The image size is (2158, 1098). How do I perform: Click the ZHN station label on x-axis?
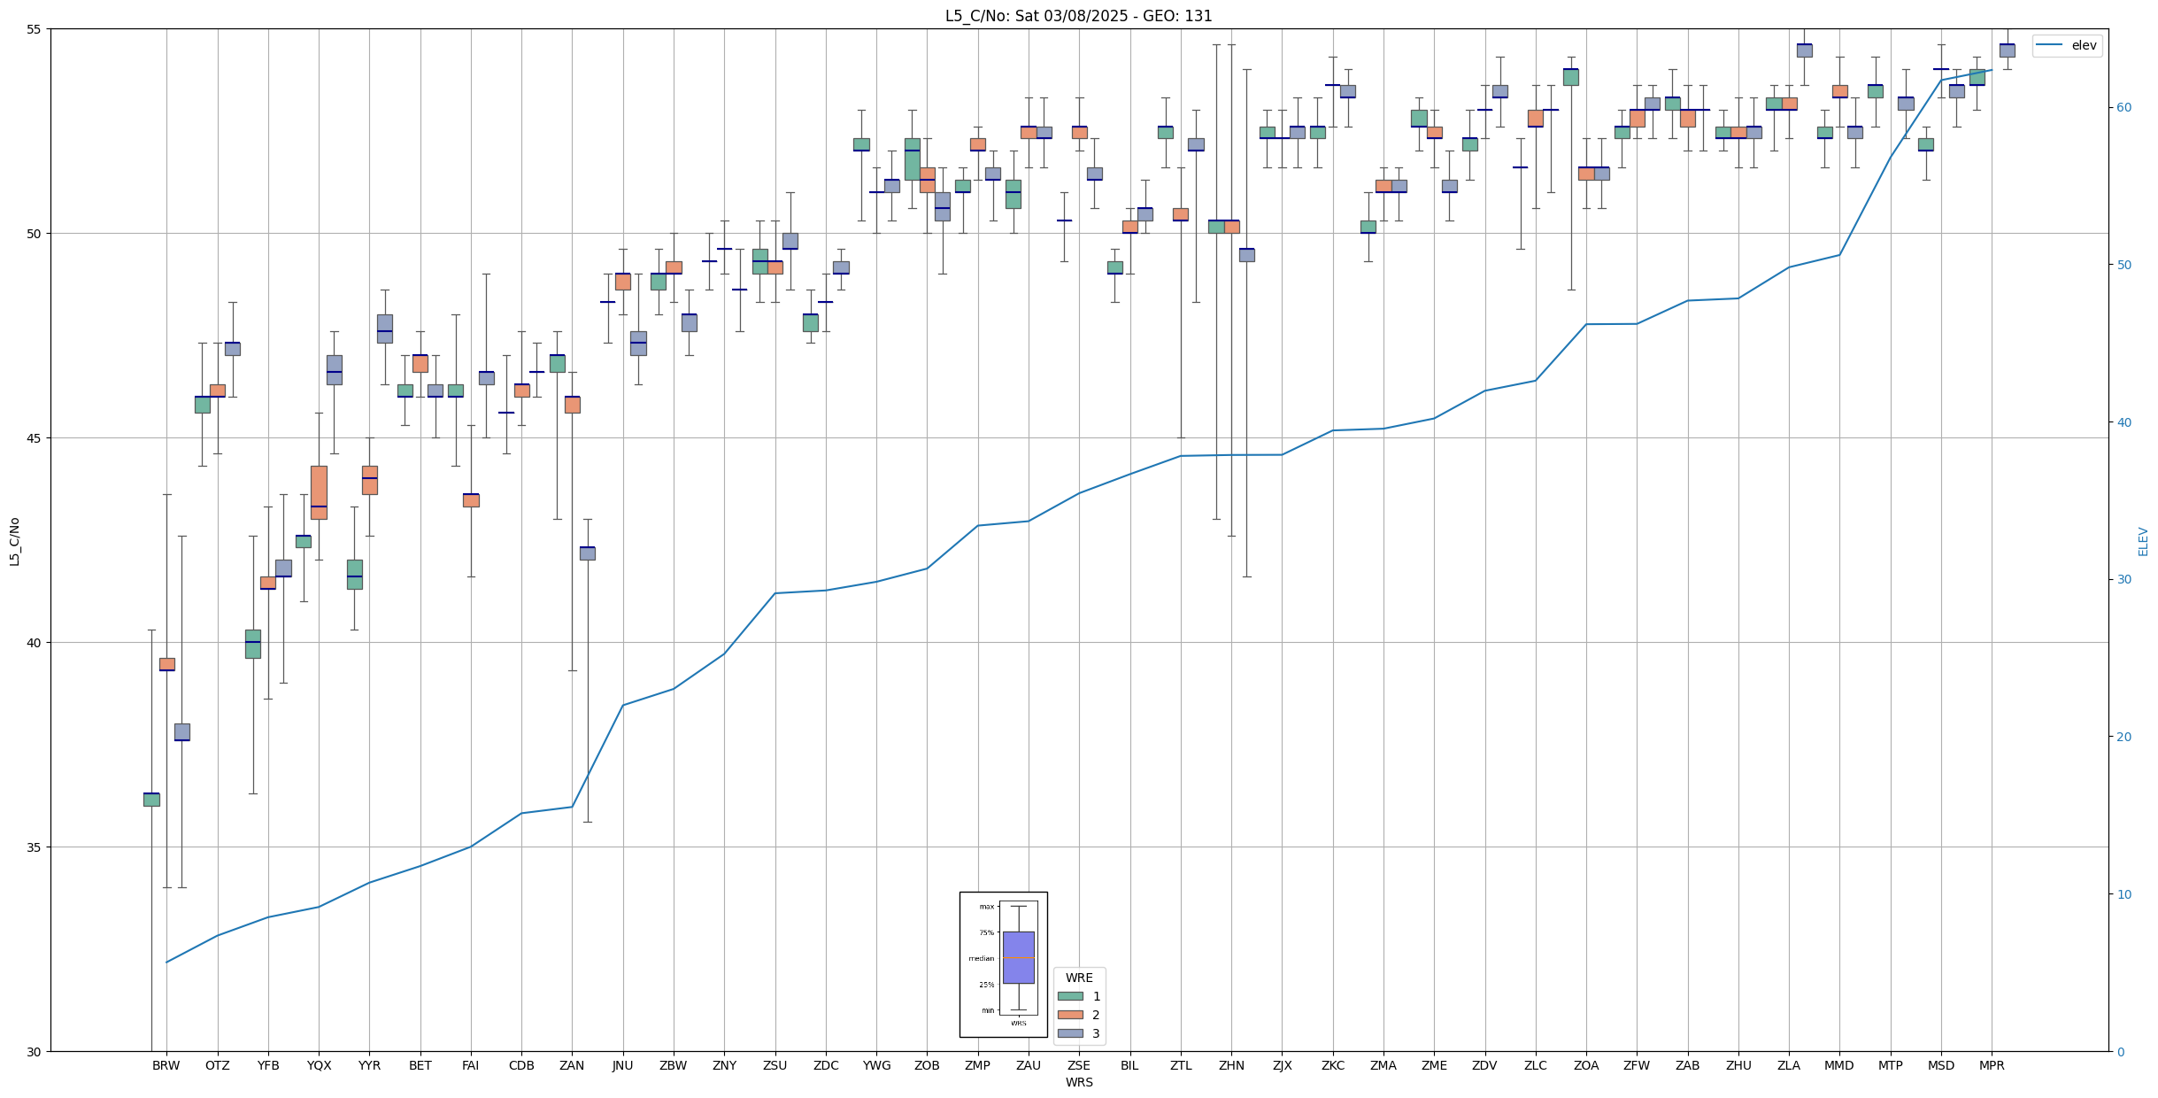[x=1231, y=1065]
